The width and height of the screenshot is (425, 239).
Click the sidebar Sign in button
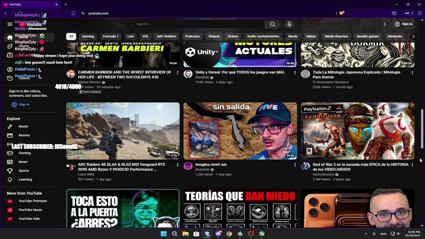[21, 104]
